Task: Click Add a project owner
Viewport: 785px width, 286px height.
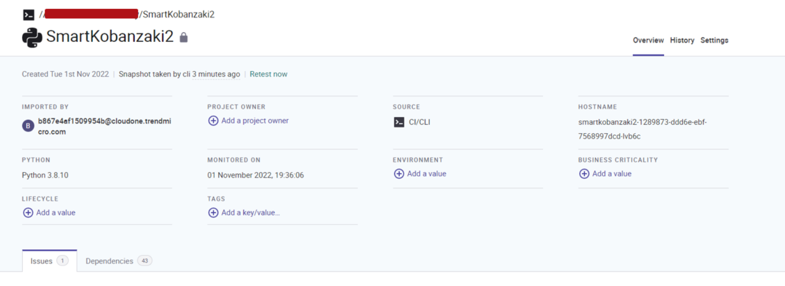Action: pyautogui.click(x=255, y=121)
